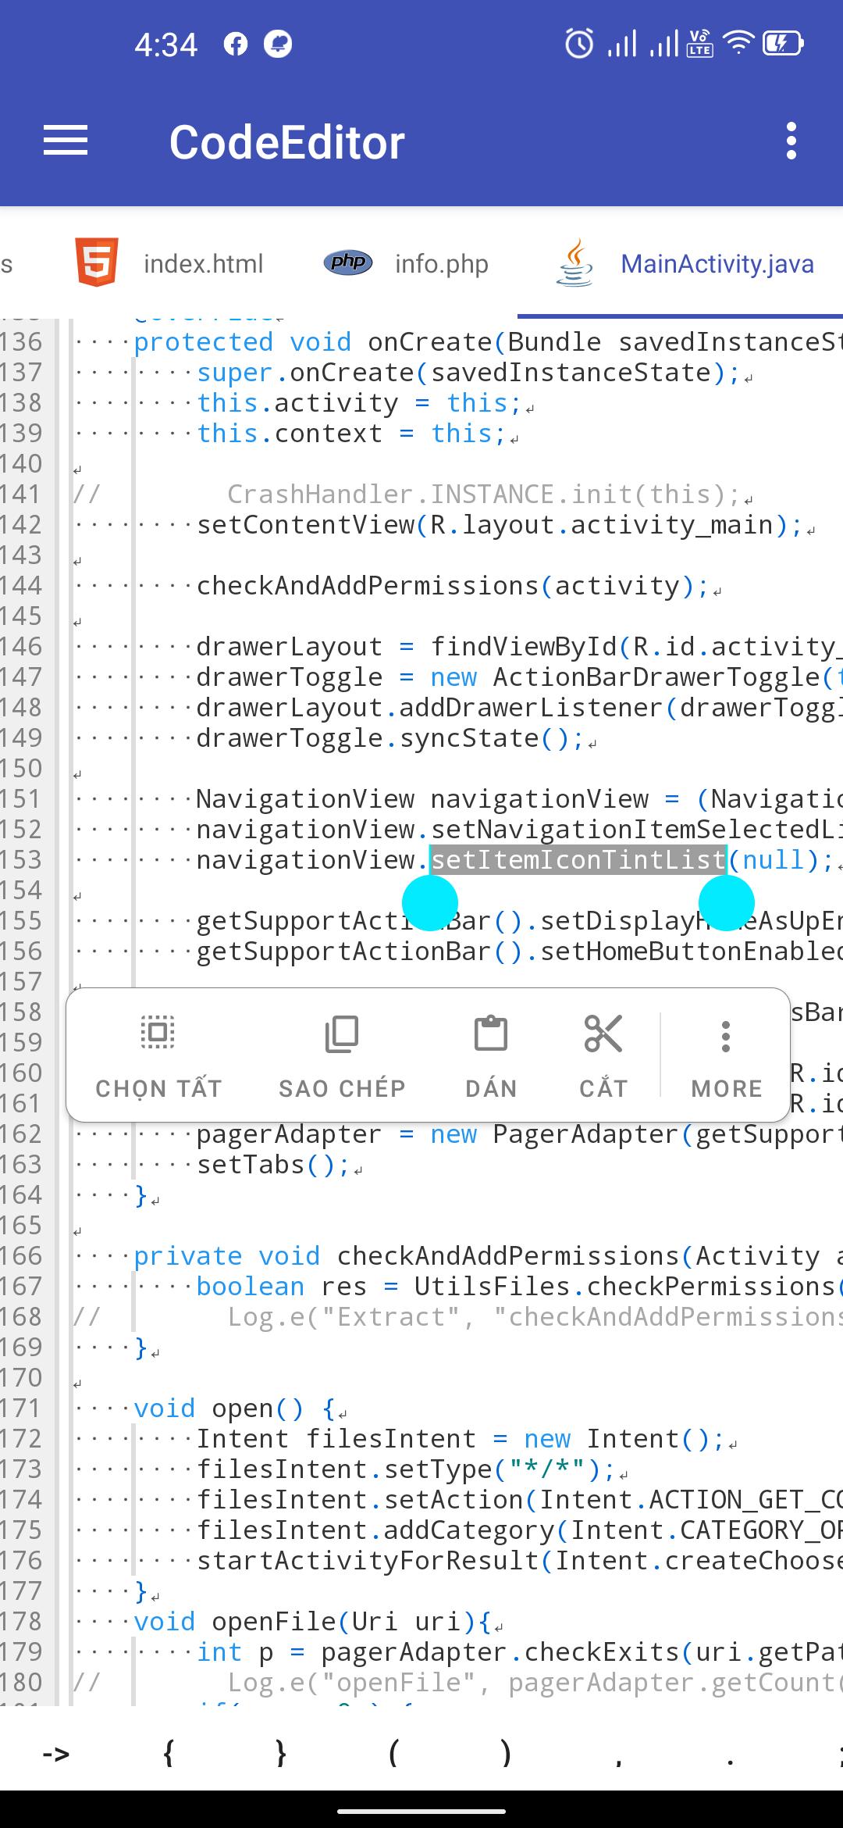
Task: Insert the comma from shortcut bar
Action: click(618, 1762)
